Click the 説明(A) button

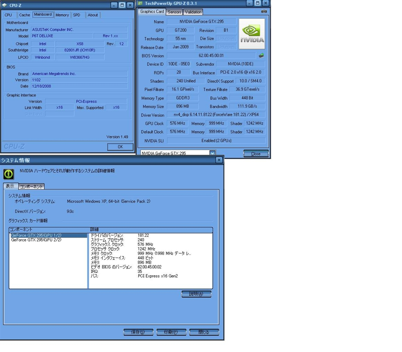pos(196,294)
